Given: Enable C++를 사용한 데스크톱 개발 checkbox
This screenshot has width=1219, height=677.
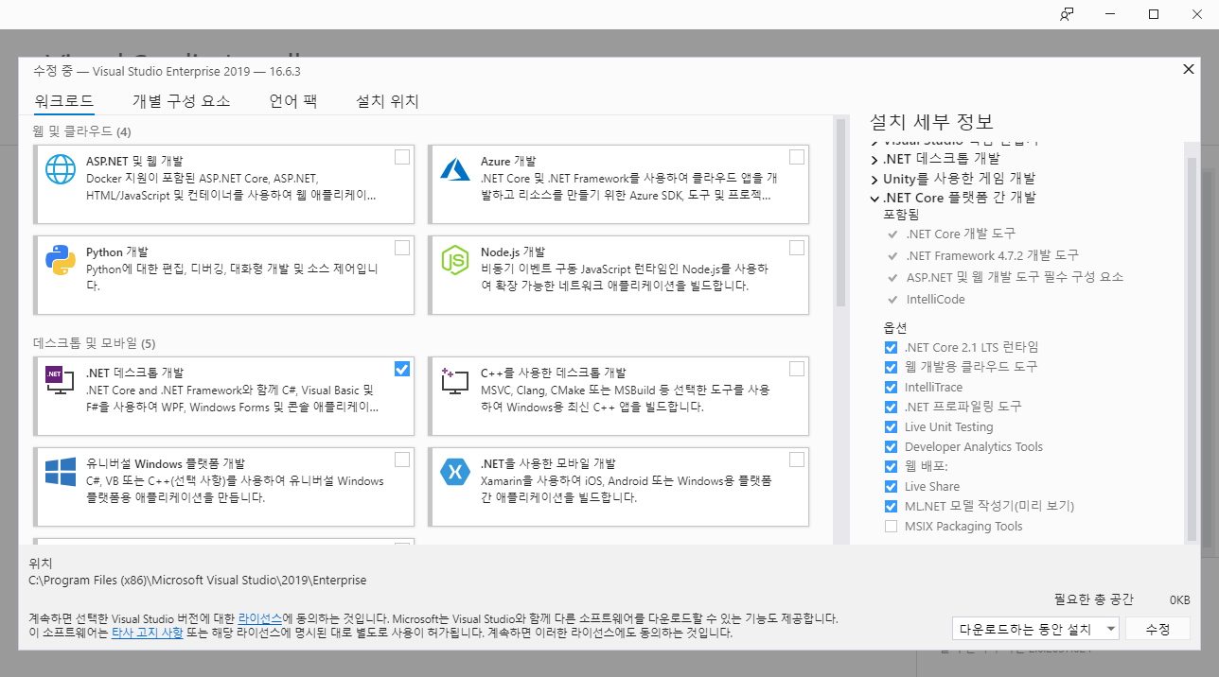Looking at the screenshot, I should [x=797, y=369].
